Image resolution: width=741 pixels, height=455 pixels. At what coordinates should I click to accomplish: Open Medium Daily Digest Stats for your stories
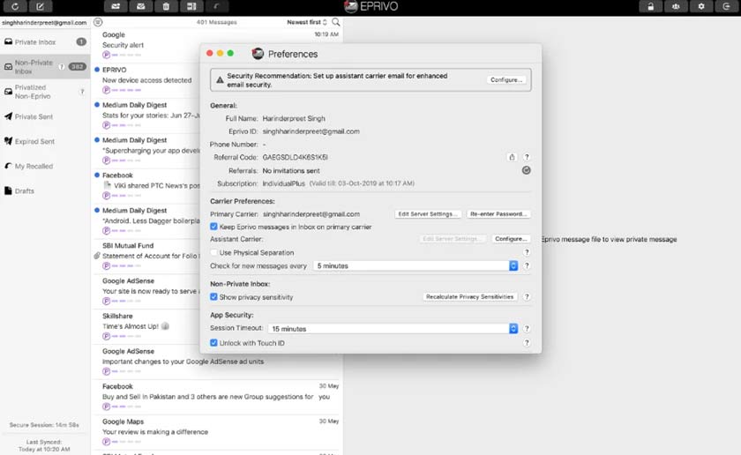tap(146, 115)
